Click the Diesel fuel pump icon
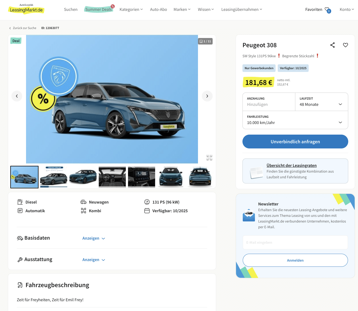358x311 pixels. 20,202
